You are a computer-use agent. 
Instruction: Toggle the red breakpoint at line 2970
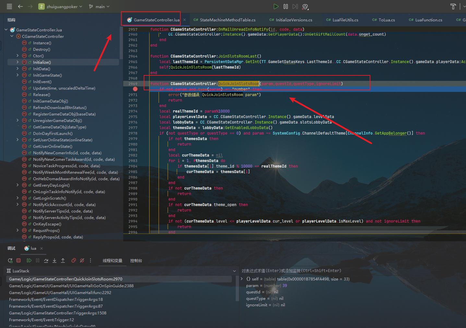pyautogui.click(x=135, y=89)
